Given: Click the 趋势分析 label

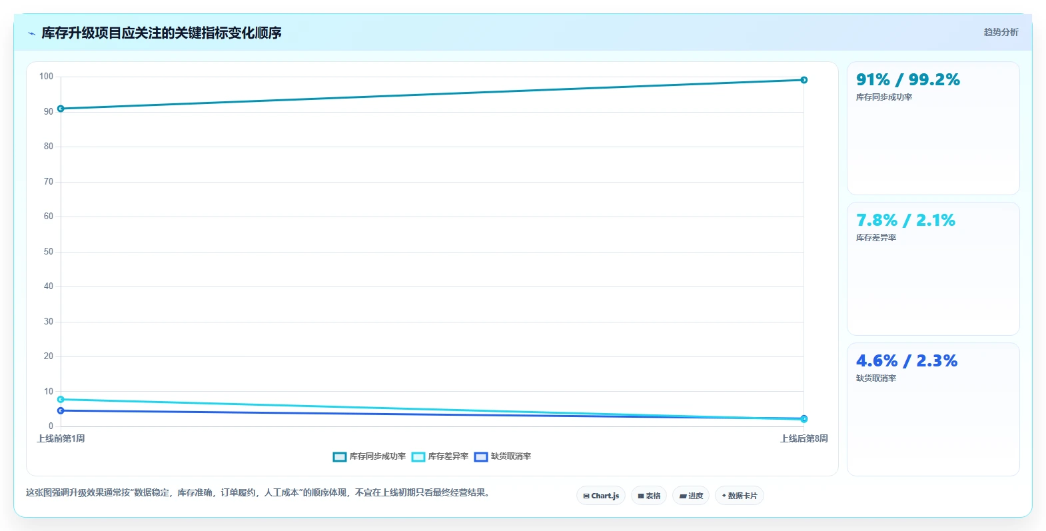Looking at the screenshot, I should click(1001, 32).
